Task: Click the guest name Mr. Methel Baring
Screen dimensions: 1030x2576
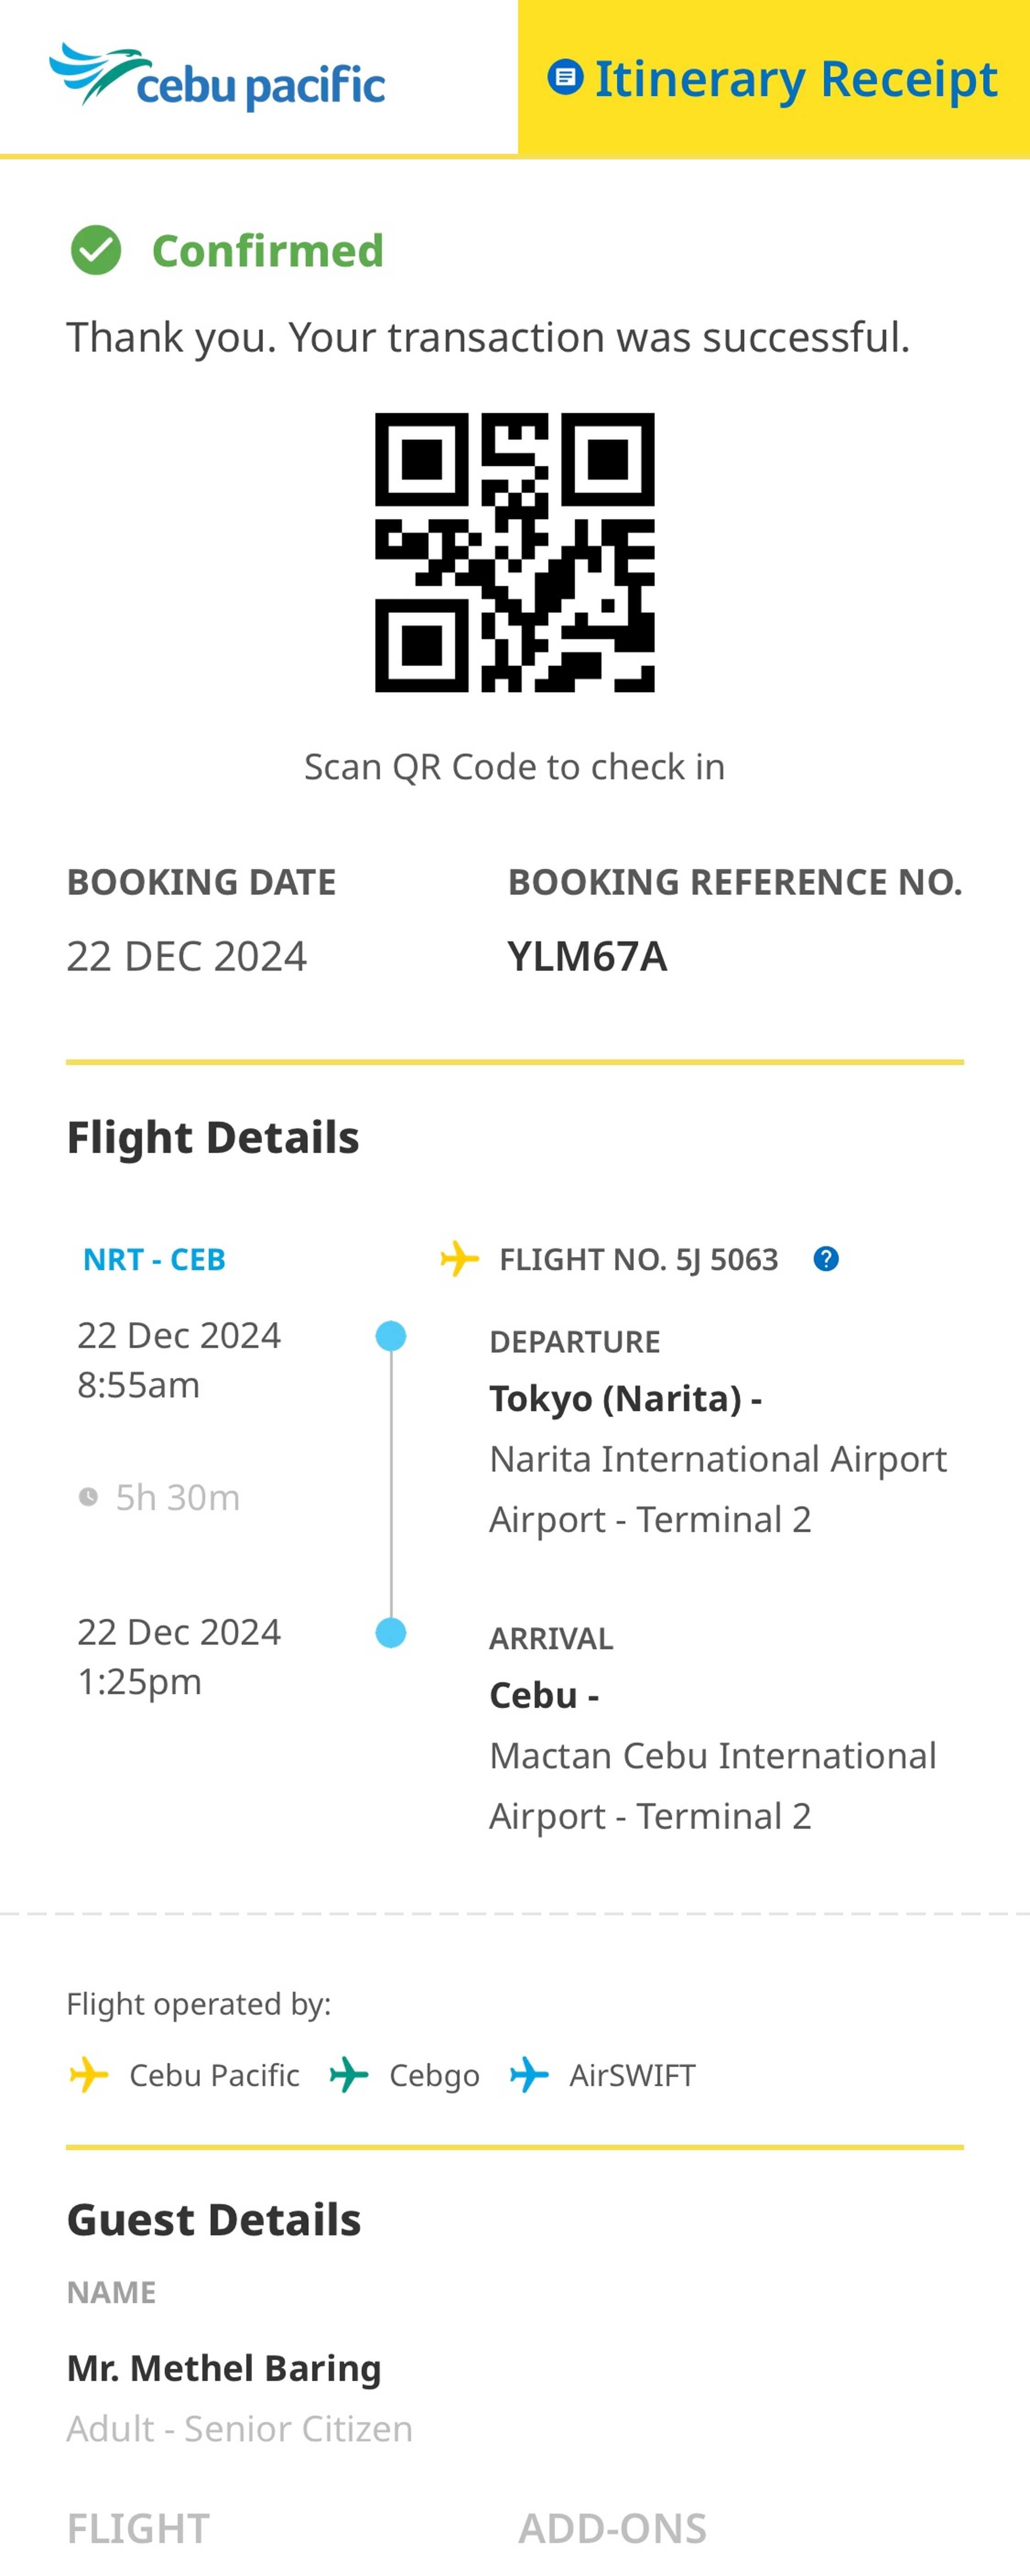Action: tap(224, 2368)
